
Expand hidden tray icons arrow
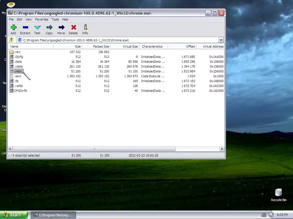pos(271,215)
